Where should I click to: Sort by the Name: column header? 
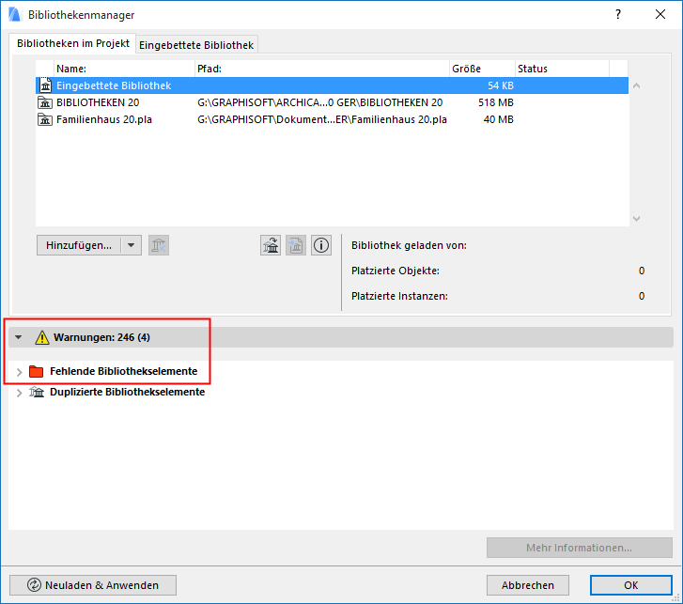click(x=125, y=69)
